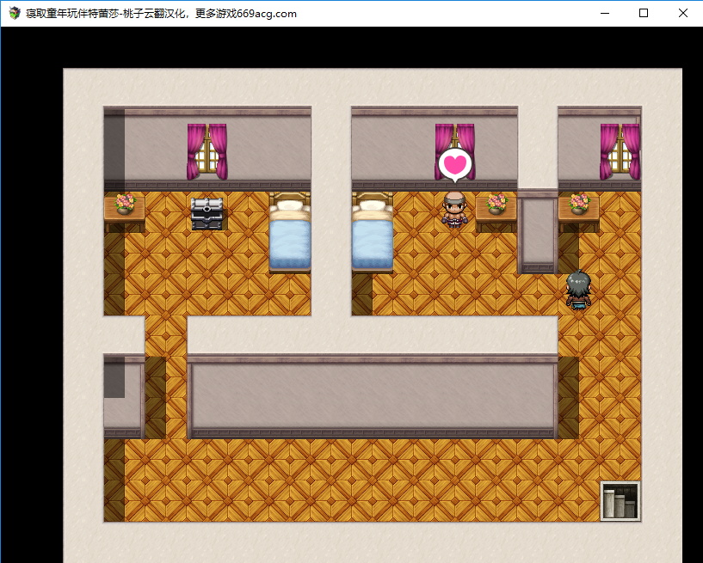Screen dimensions: 703x563
Task: Close the game window
Action: pos(683,14)
